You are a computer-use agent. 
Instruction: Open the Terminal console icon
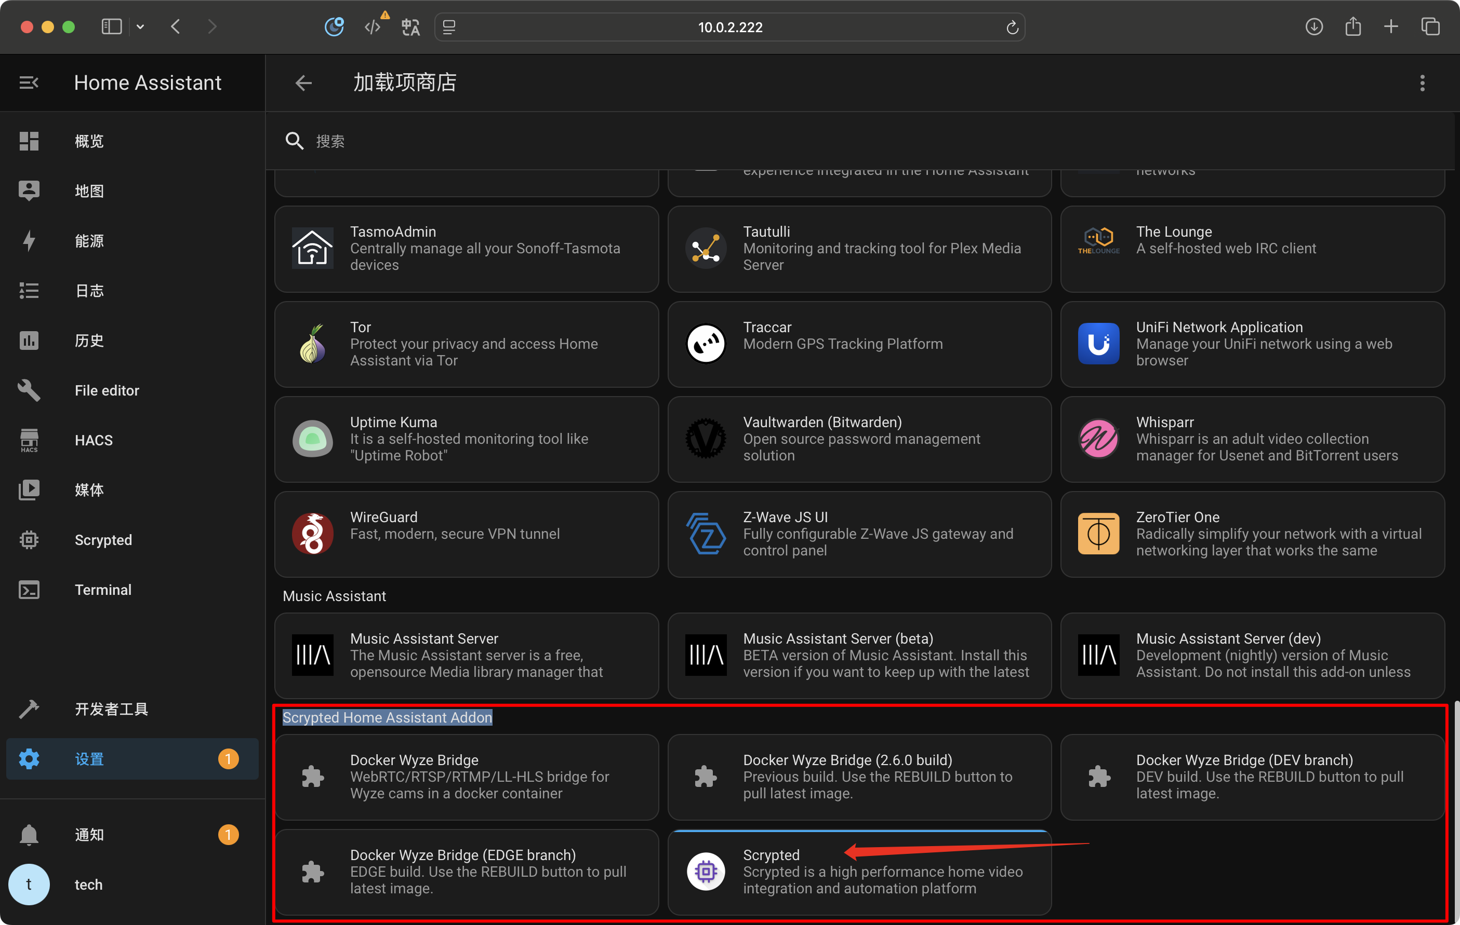click(29, 589)
